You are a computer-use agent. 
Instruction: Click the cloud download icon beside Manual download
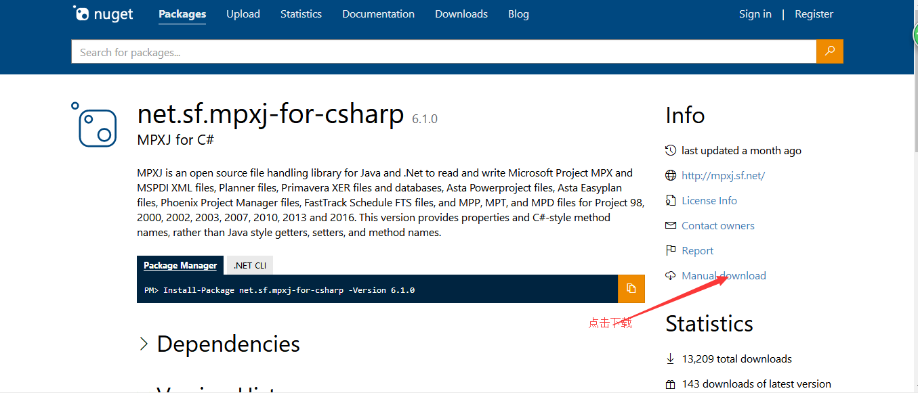point(671,276)
